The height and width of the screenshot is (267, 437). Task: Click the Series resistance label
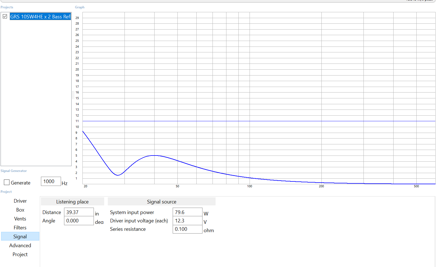point(128,229)
